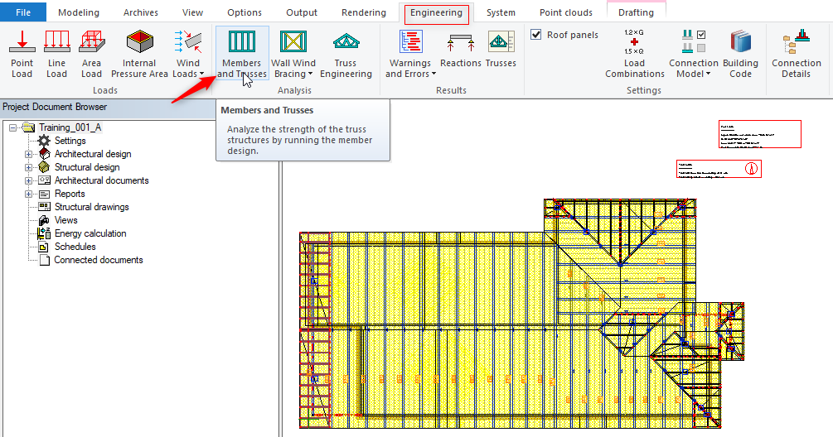Open the File menu
Screen dimensions: 833x437
tap(24, 12)
